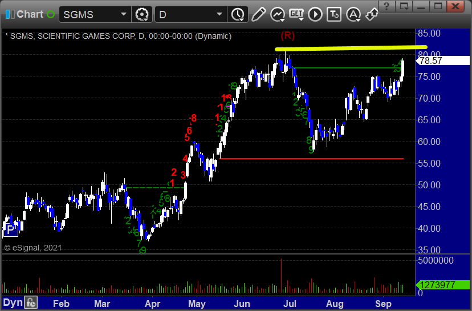The width and height of the screenshot is (472, 311).
Task: Click the yellow resistance trendline
Action: point(351,48)
